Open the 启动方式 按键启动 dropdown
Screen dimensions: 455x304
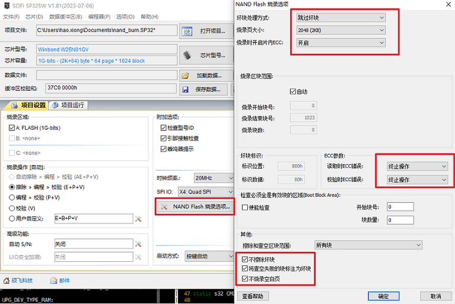[209, 257]
